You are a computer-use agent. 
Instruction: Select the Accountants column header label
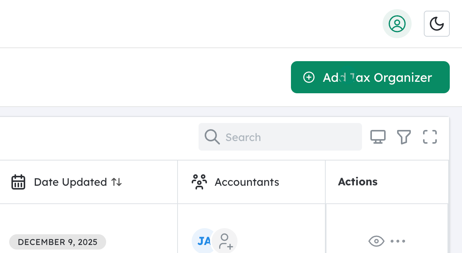pyautogui.click(x=247, y=182)
